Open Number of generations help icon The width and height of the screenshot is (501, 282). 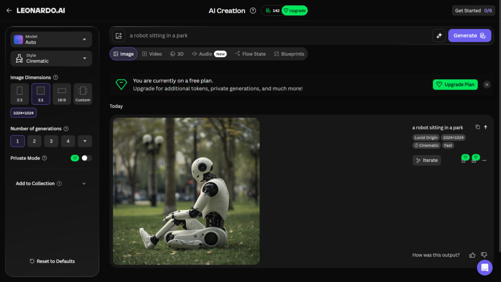tap(66, 129)
